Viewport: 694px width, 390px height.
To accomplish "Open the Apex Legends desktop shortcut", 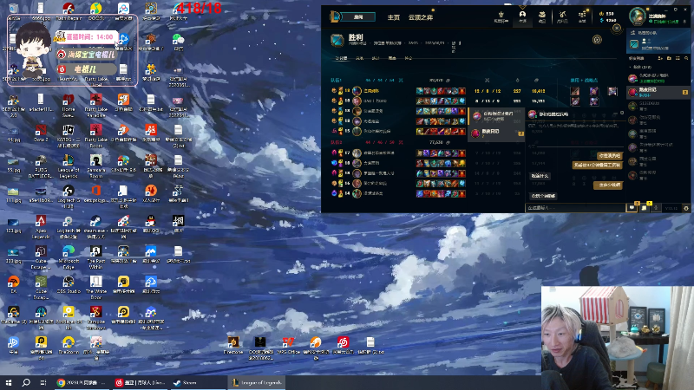I will [x=41, y=227].
